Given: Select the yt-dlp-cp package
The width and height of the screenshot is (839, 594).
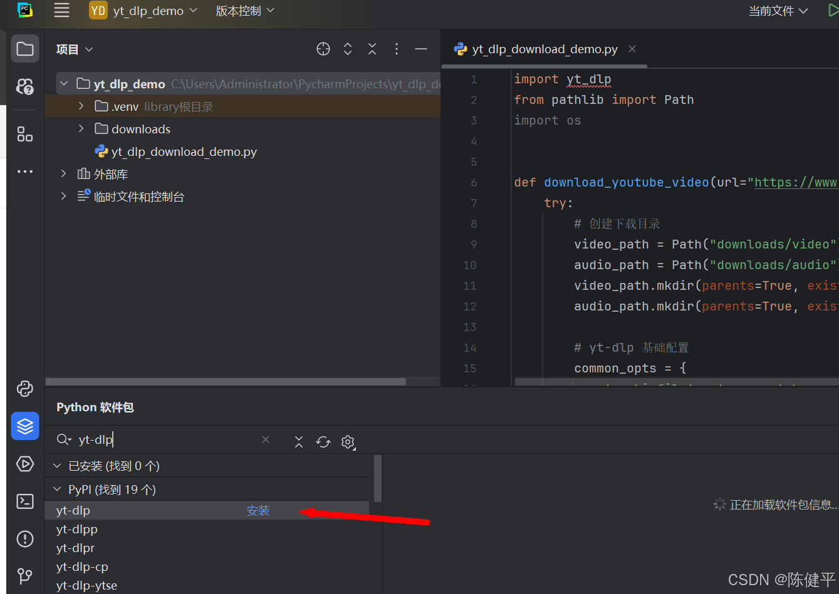Looking at the screenshot, I should coord(82,566).
